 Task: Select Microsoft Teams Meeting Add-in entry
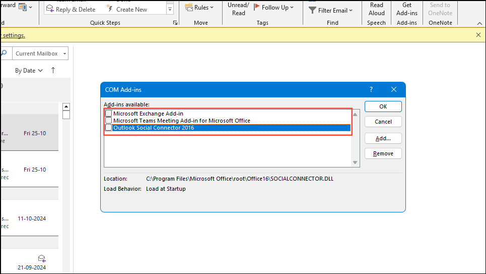tap(182, 121)
